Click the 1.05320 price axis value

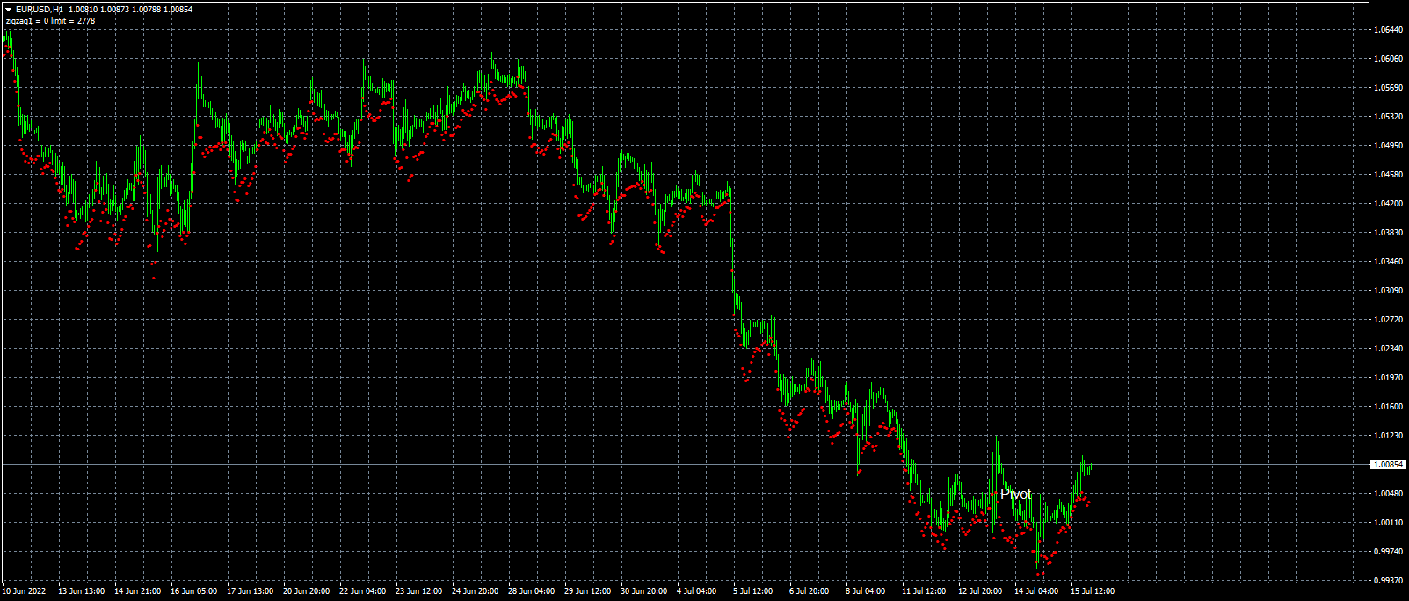point(1388,116)
